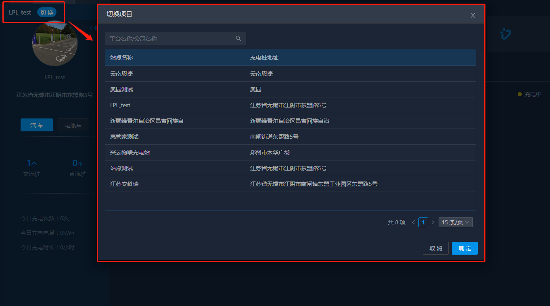Click the charging plug logo icon
This screenshot has width=550, height=306.
pyautogui.click(x=505, y=34)
